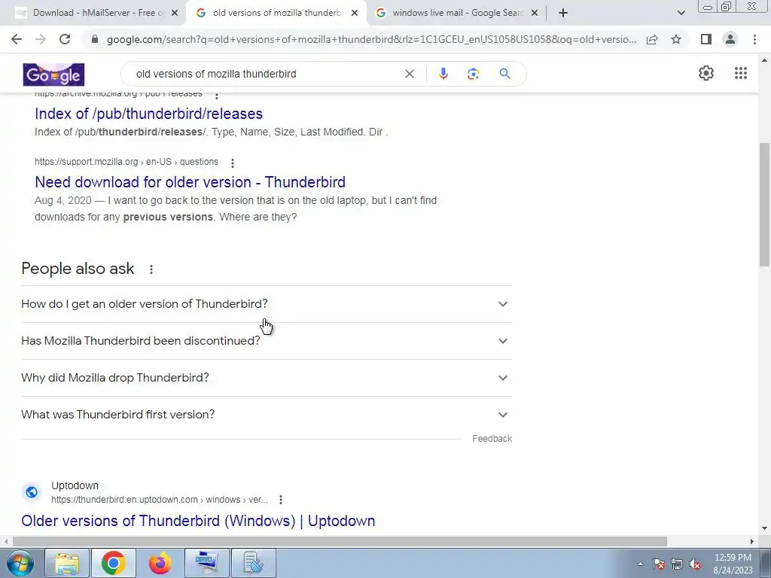Open the Google apps grid

coord(741,73)
